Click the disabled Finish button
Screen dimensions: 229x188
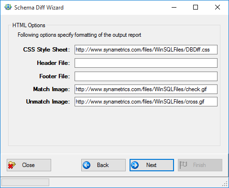coord(200,165)
